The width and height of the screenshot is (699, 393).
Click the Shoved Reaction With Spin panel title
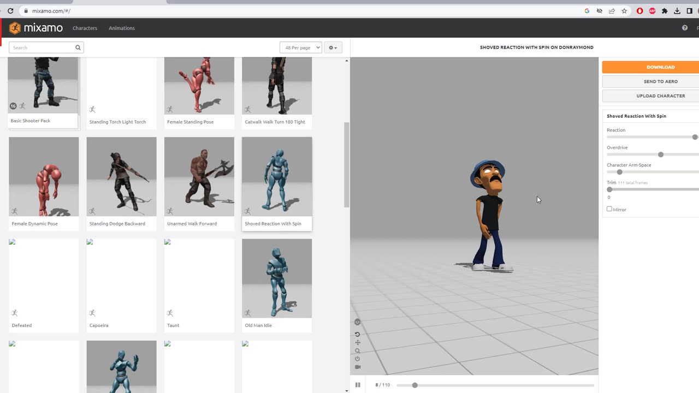click(x=636, y=116)
